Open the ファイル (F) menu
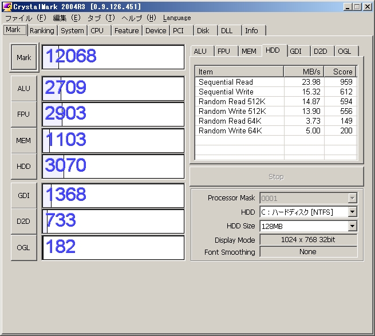The image size is (375, 336). [x=25, y=18]
